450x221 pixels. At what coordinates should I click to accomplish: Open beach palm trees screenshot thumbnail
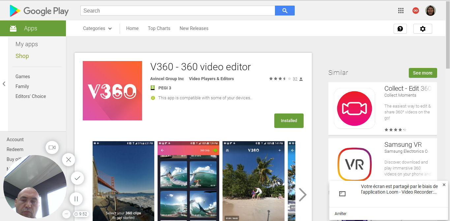[x=253, y=181]
